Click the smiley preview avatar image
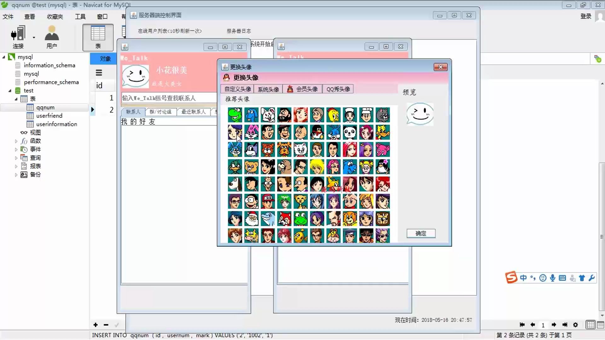Viewport: 605px width, 340px height. [x=420, y=114]
